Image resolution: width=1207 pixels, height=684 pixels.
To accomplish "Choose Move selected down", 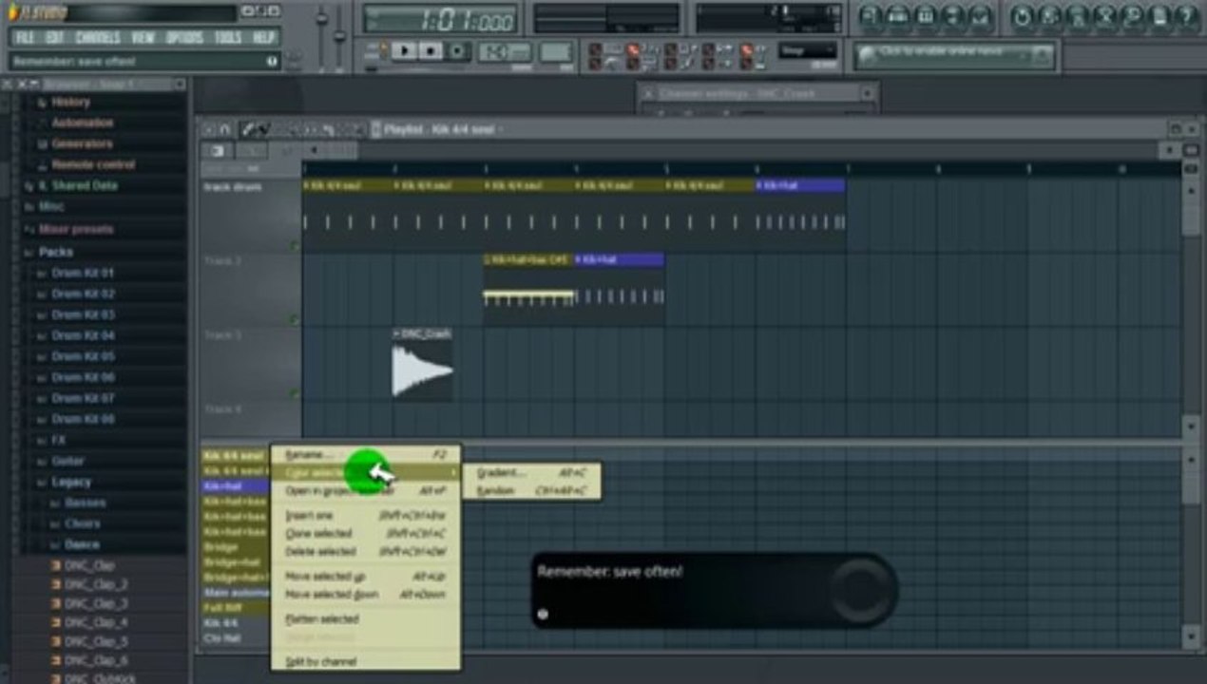I will pyautogui.click(x=366, y=595).
